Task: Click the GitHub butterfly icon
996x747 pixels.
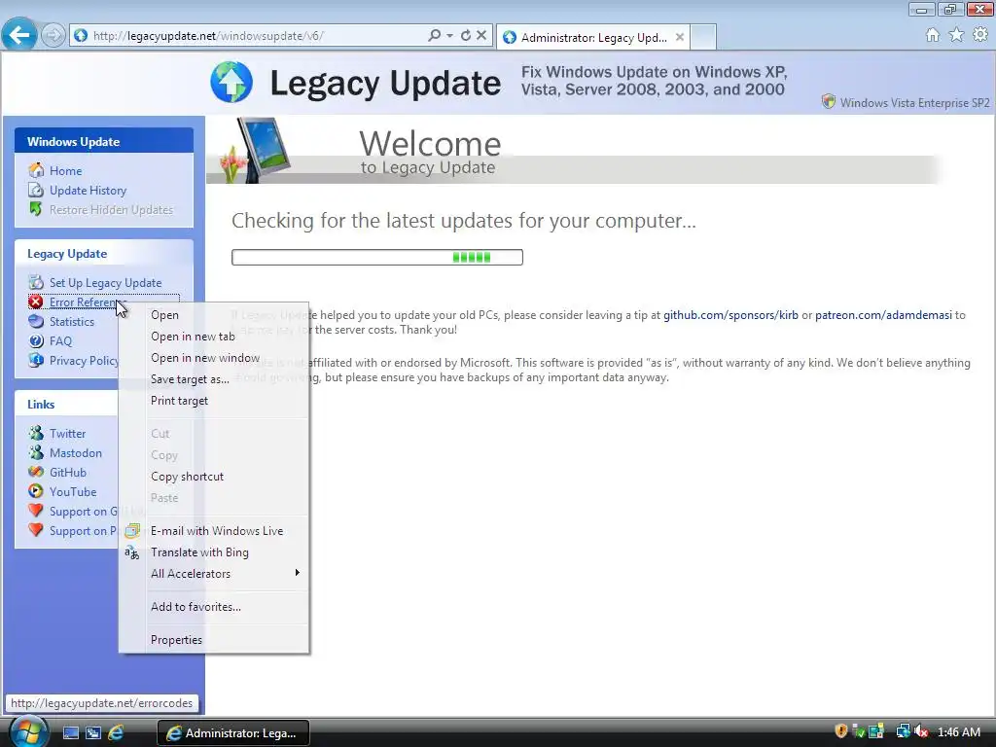Action: coord(36,472)
